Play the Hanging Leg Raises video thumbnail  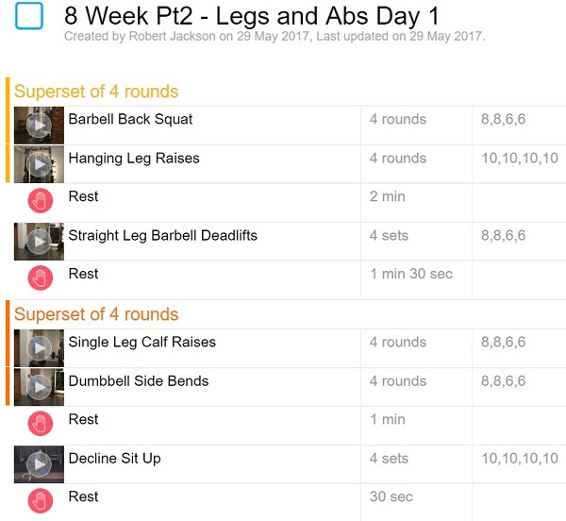pos(39,164)
